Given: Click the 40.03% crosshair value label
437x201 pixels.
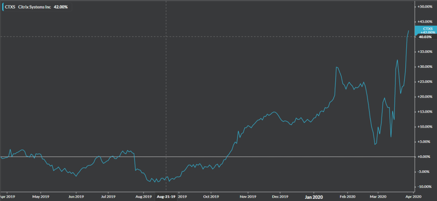Looking at the screenshot, I should coord(425,37).
